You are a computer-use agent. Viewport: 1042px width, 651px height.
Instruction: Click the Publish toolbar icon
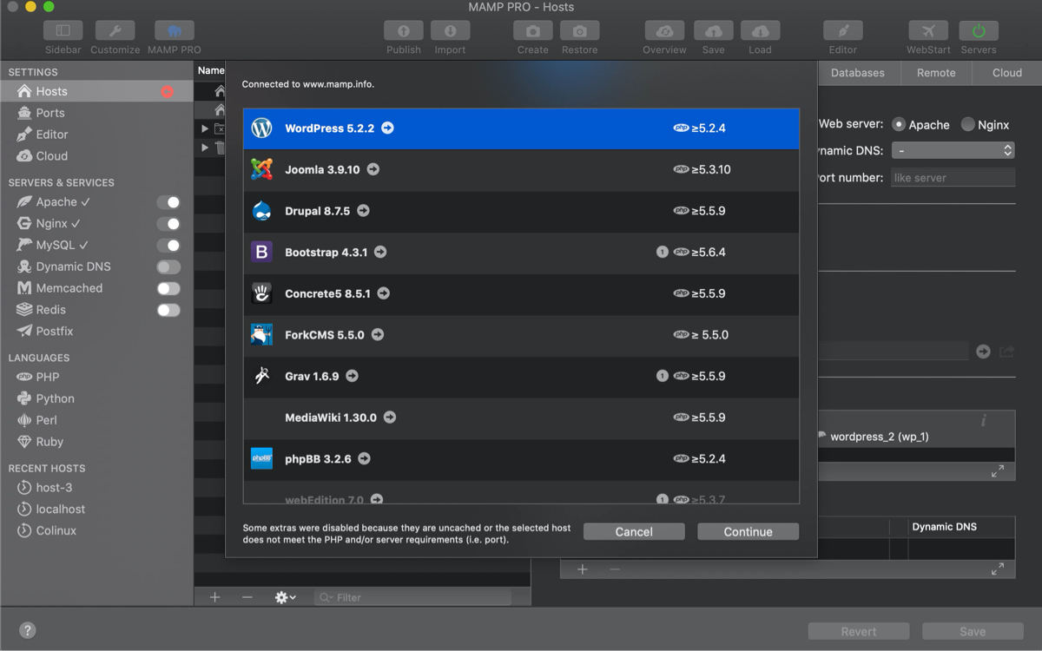404,30
